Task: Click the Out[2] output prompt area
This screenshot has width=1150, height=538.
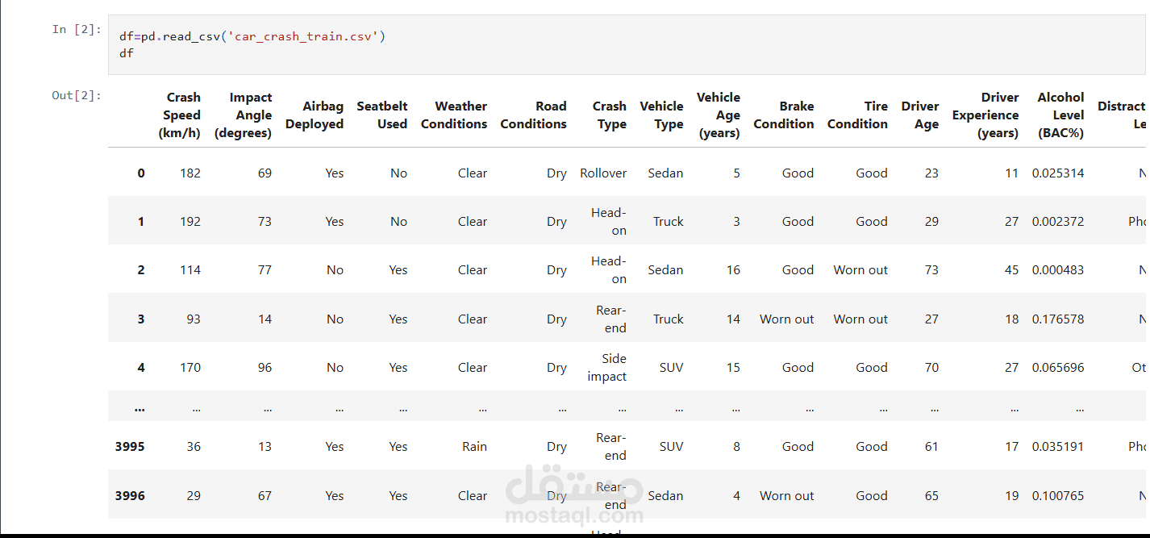Action: click(77, 95)
